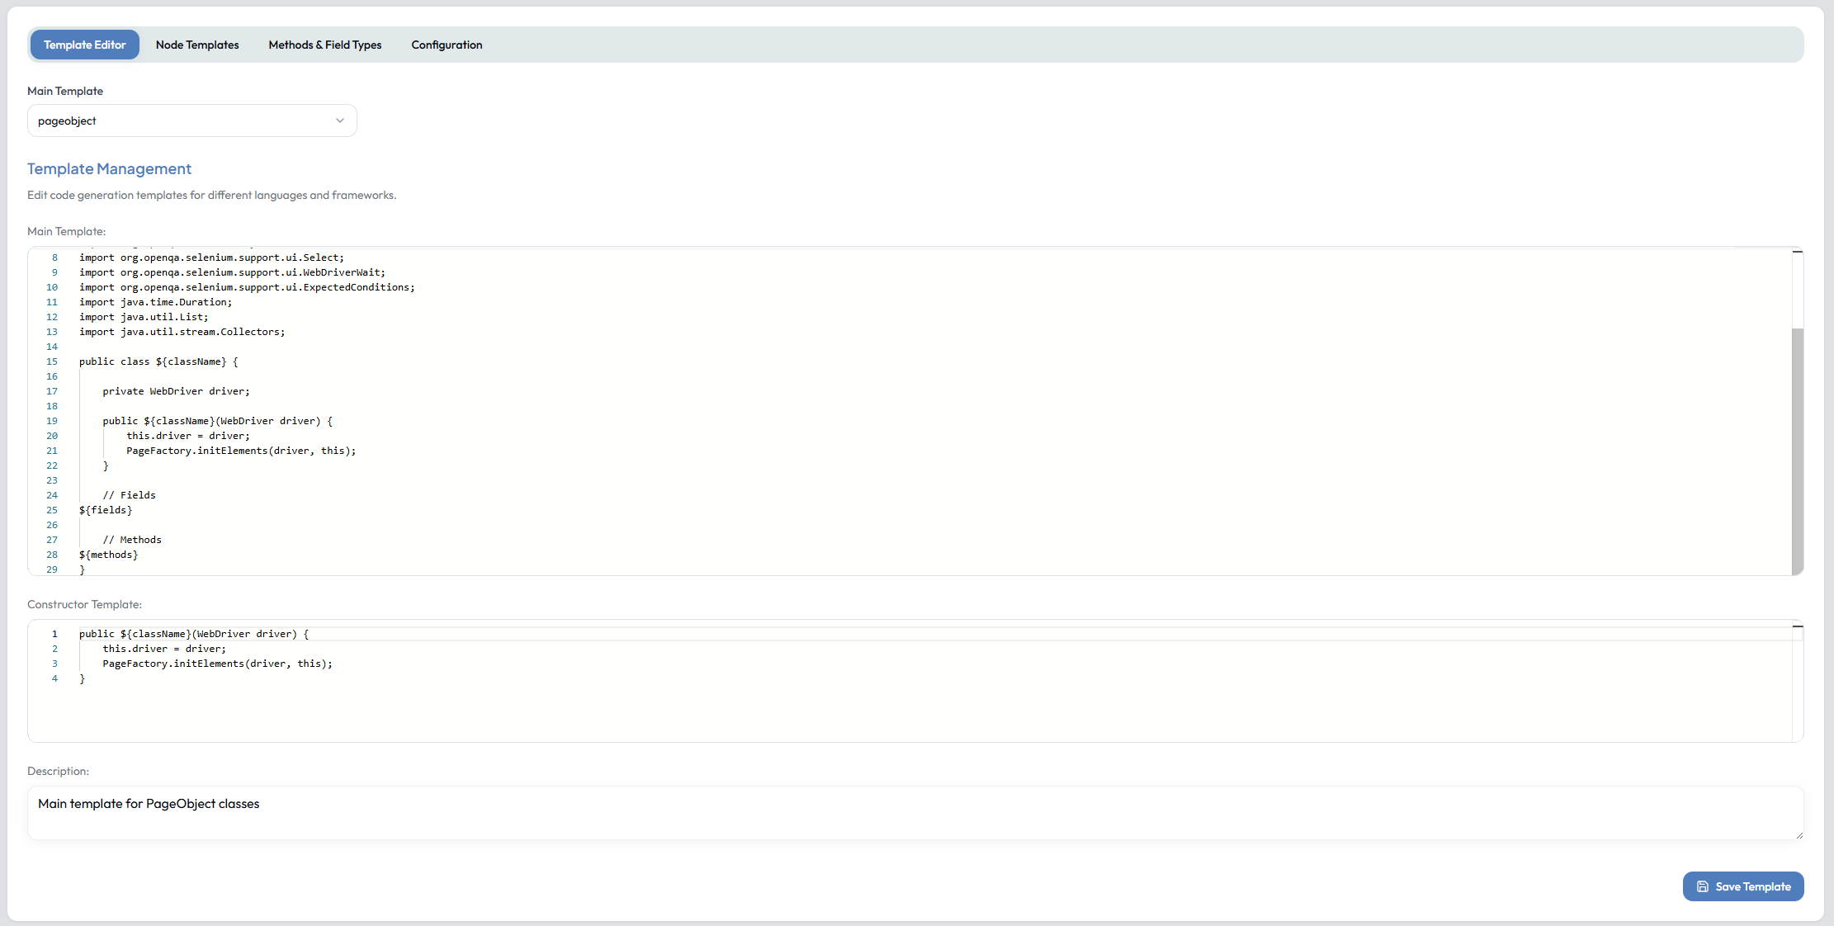This screenshot has width=1834, height=926.
Task: Click the "Description:" label
Action: click(58, 771)
